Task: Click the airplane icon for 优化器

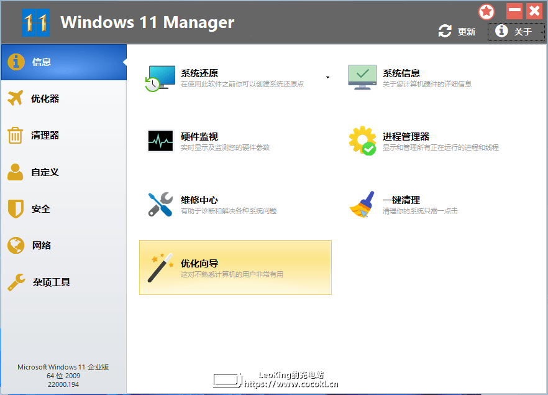Action: point(16,98)
